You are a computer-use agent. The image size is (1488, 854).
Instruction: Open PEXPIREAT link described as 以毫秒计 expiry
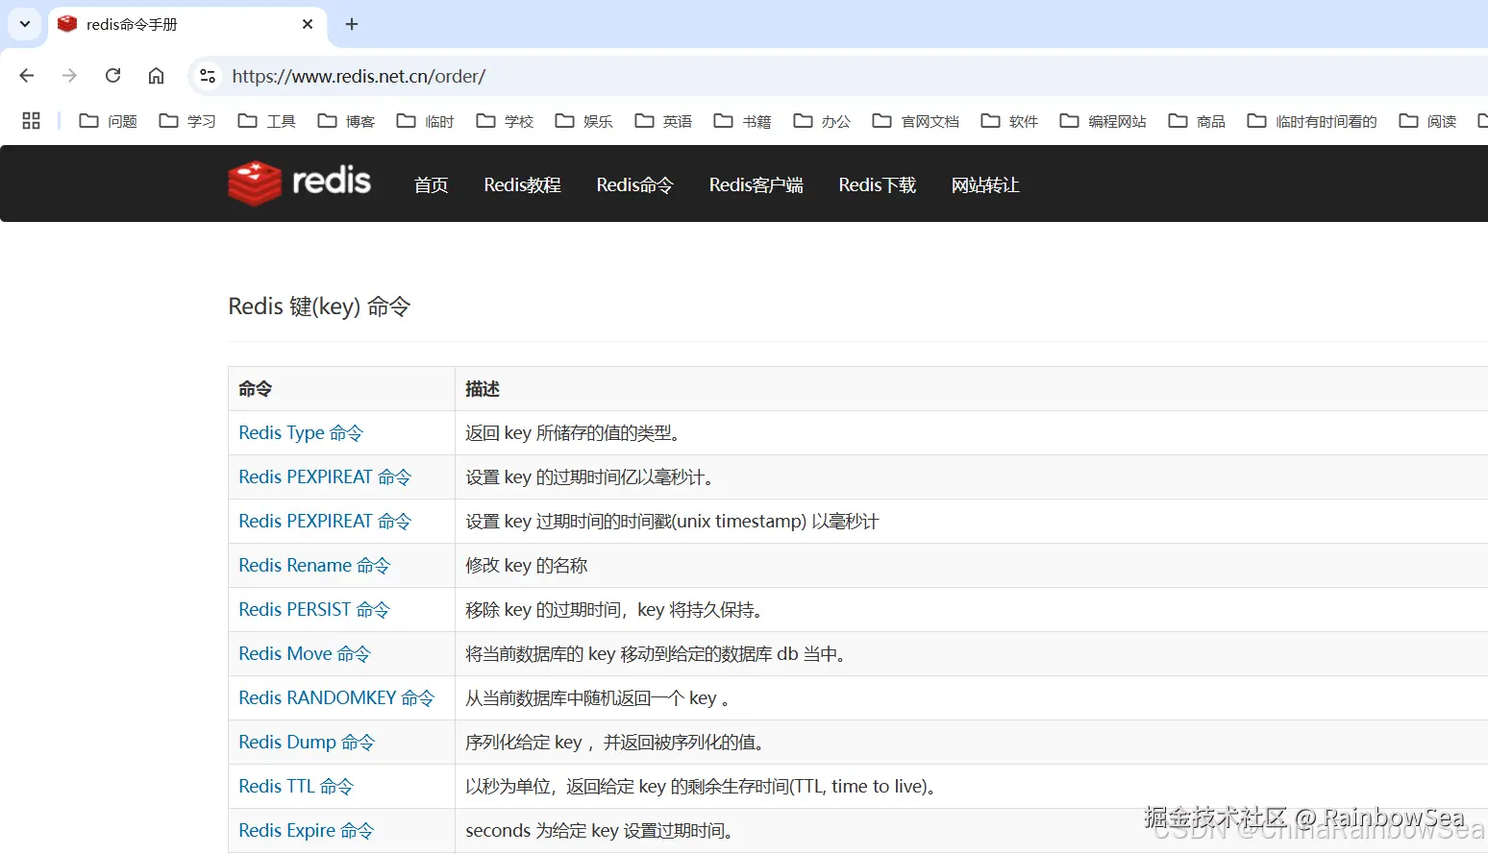coord(325,477)
